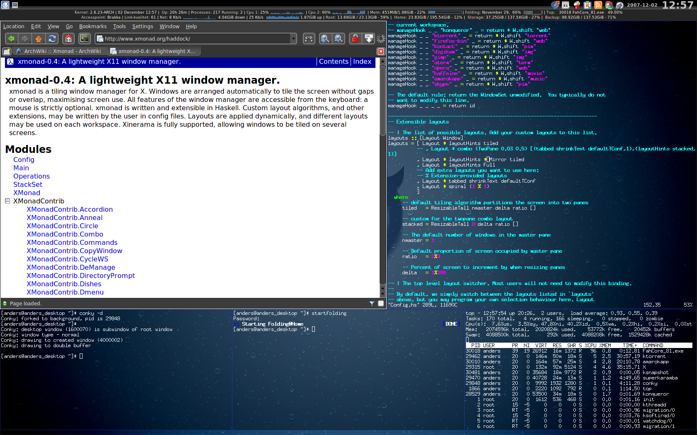Click the URL favicon in location bar
Image resolution: width=697 pixels, height=435 pixels.
point(100,39)
